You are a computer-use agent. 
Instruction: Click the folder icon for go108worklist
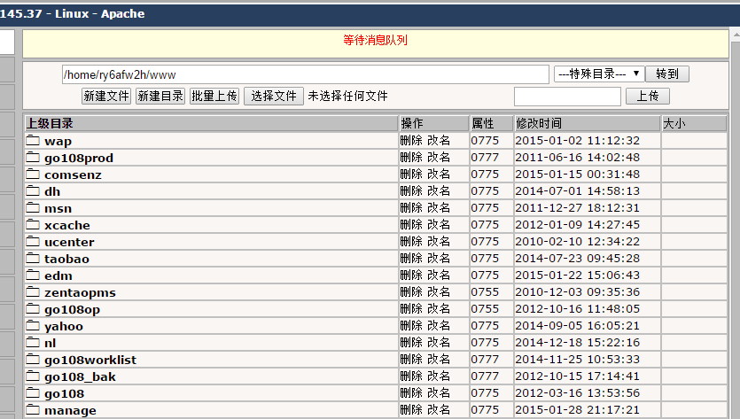(x=33, y=359)
